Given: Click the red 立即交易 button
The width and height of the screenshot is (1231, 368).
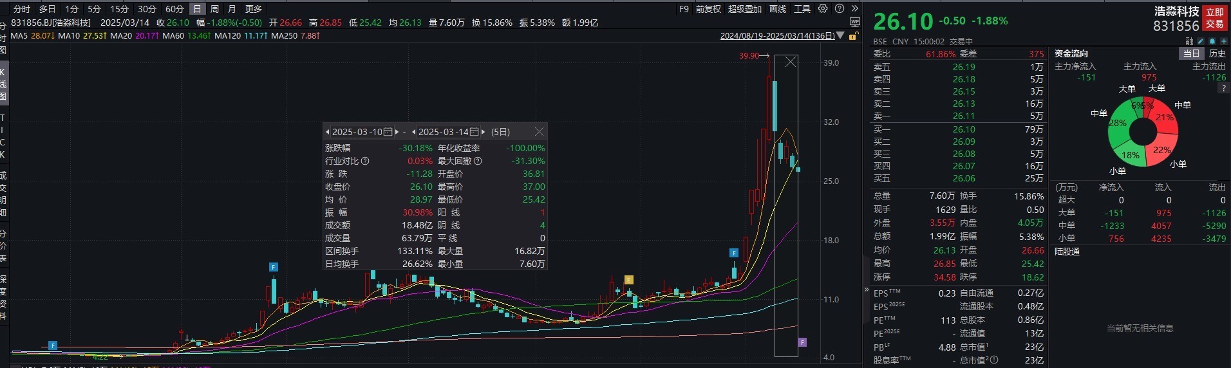Looking at the screenshot, I should pyautogui.click(x=1214, y=18).
